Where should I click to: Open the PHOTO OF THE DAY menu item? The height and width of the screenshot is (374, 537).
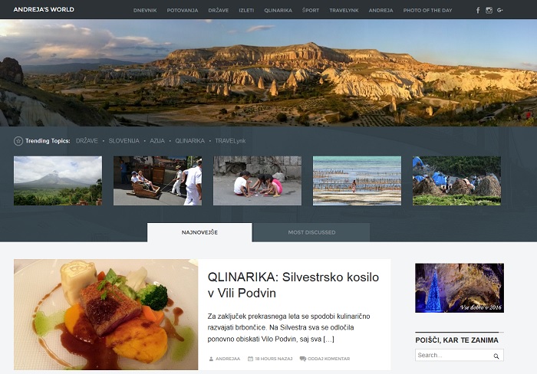[x=428, y=10]
